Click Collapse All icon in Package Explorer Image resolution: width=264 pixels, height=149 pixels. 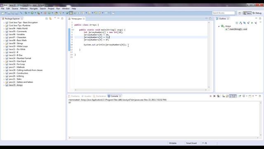pyautogui.click(x=47, y=19)
